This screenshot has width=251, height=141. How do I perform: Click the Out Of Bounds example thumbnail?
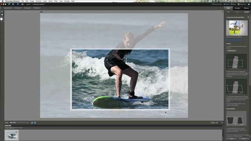pyautogui.click(x=237, y=28)
